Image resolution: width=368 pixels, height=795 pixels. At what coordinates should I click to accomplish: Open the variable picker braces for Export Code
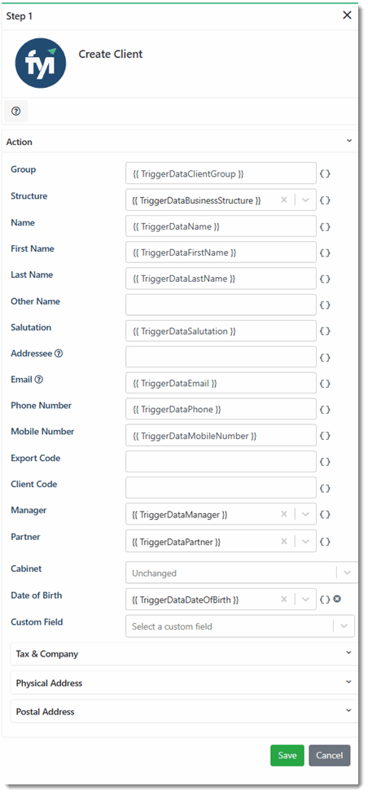point(326,462)
